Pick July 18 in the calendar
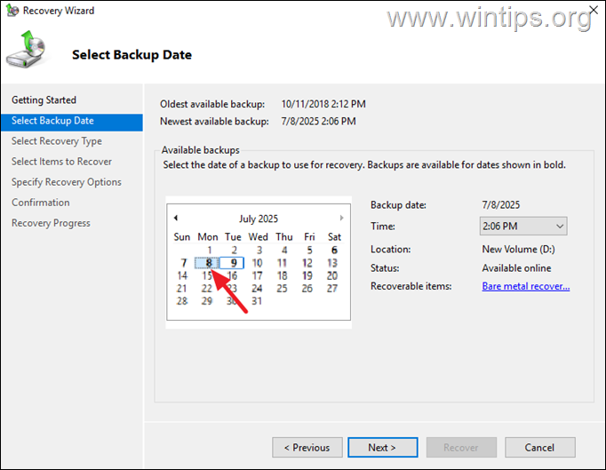The width and height of the screenshot is (606, 470). click(283, 276)
